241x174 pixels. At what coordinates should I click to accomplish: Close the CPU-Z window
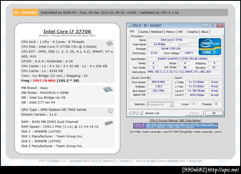(220, 26)
